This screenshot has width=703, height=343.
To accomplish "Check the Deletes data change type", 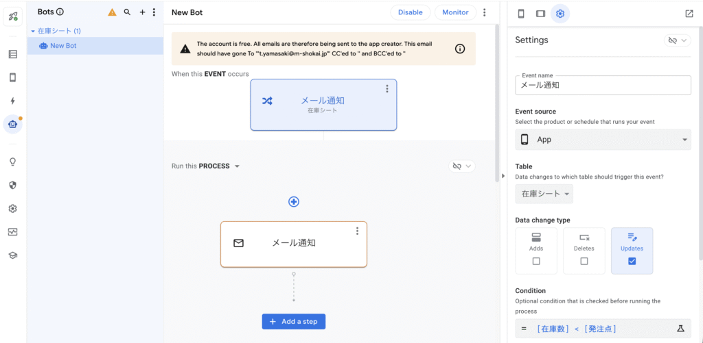I will 584,261.
